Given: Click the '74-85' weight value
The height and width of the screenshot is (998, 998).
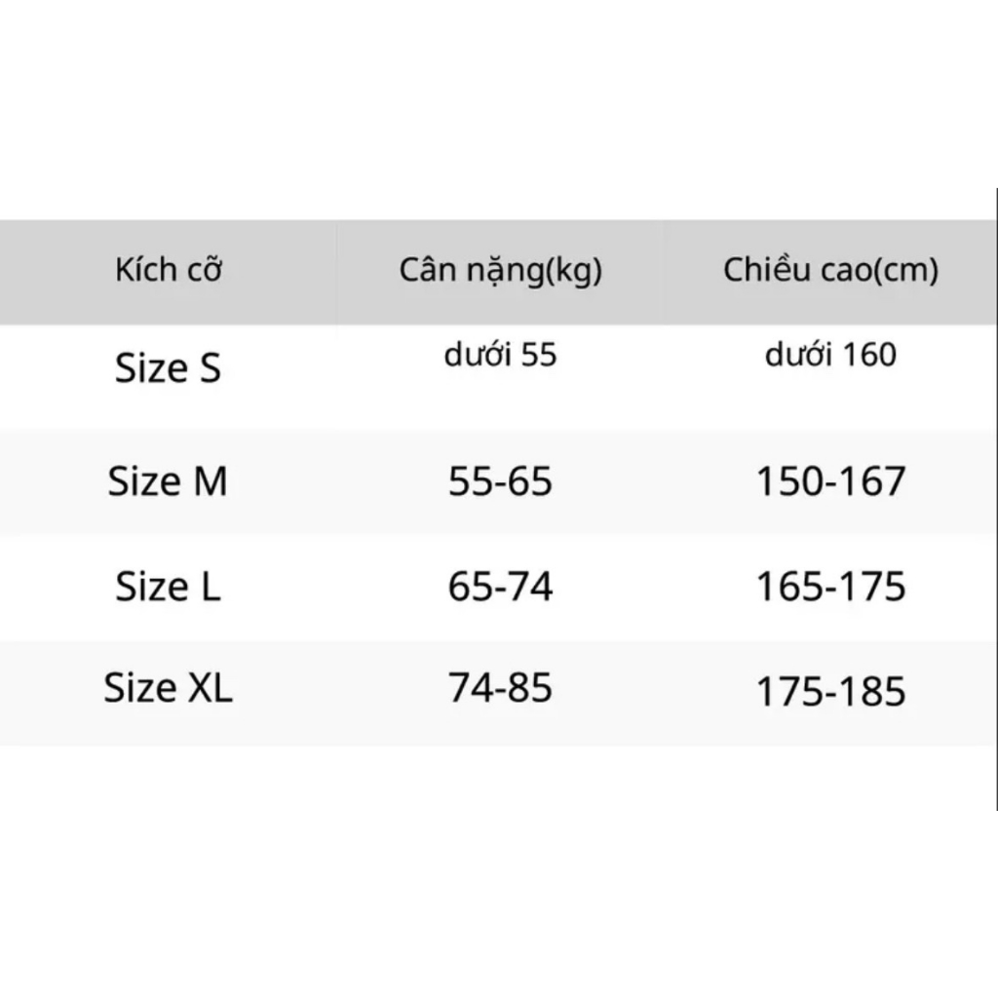Looking at the screenshot, I should [500, 688].
